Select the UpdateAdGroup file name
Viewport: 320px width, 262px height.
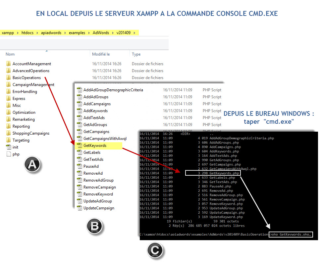tap(97, 201)
